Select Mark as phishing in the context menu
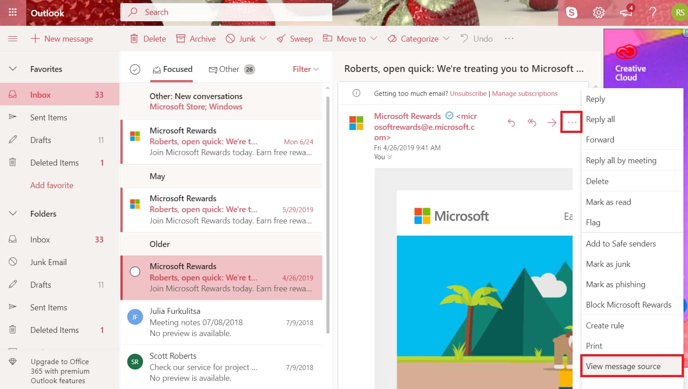 pos(616,284)
